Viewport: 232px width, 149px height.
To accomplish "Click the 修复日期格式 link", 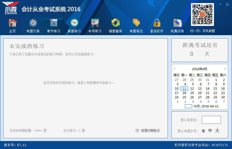I will 150,131.
